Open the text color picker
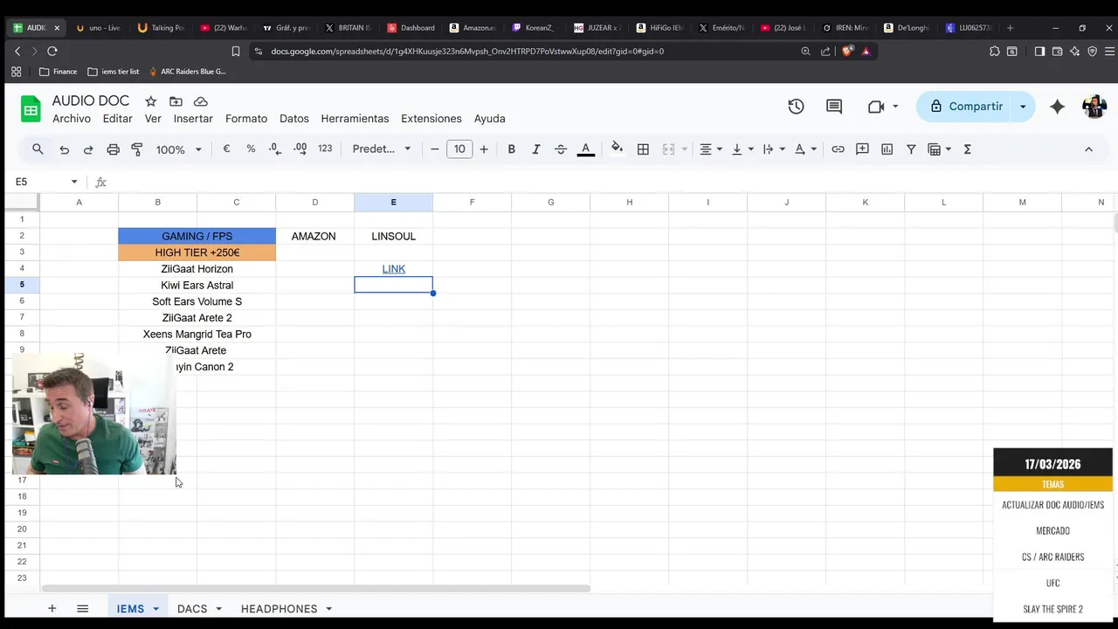Screen dimensions: 1118x629 [x=586, y=149]
